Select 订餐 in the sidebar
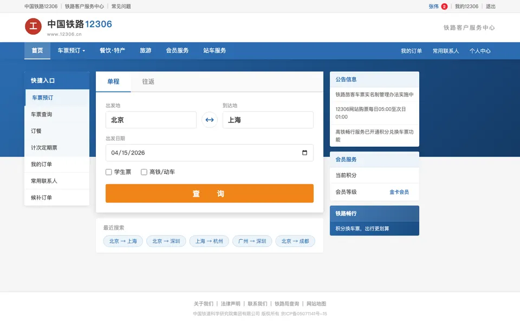 click(x=57, y=131)
